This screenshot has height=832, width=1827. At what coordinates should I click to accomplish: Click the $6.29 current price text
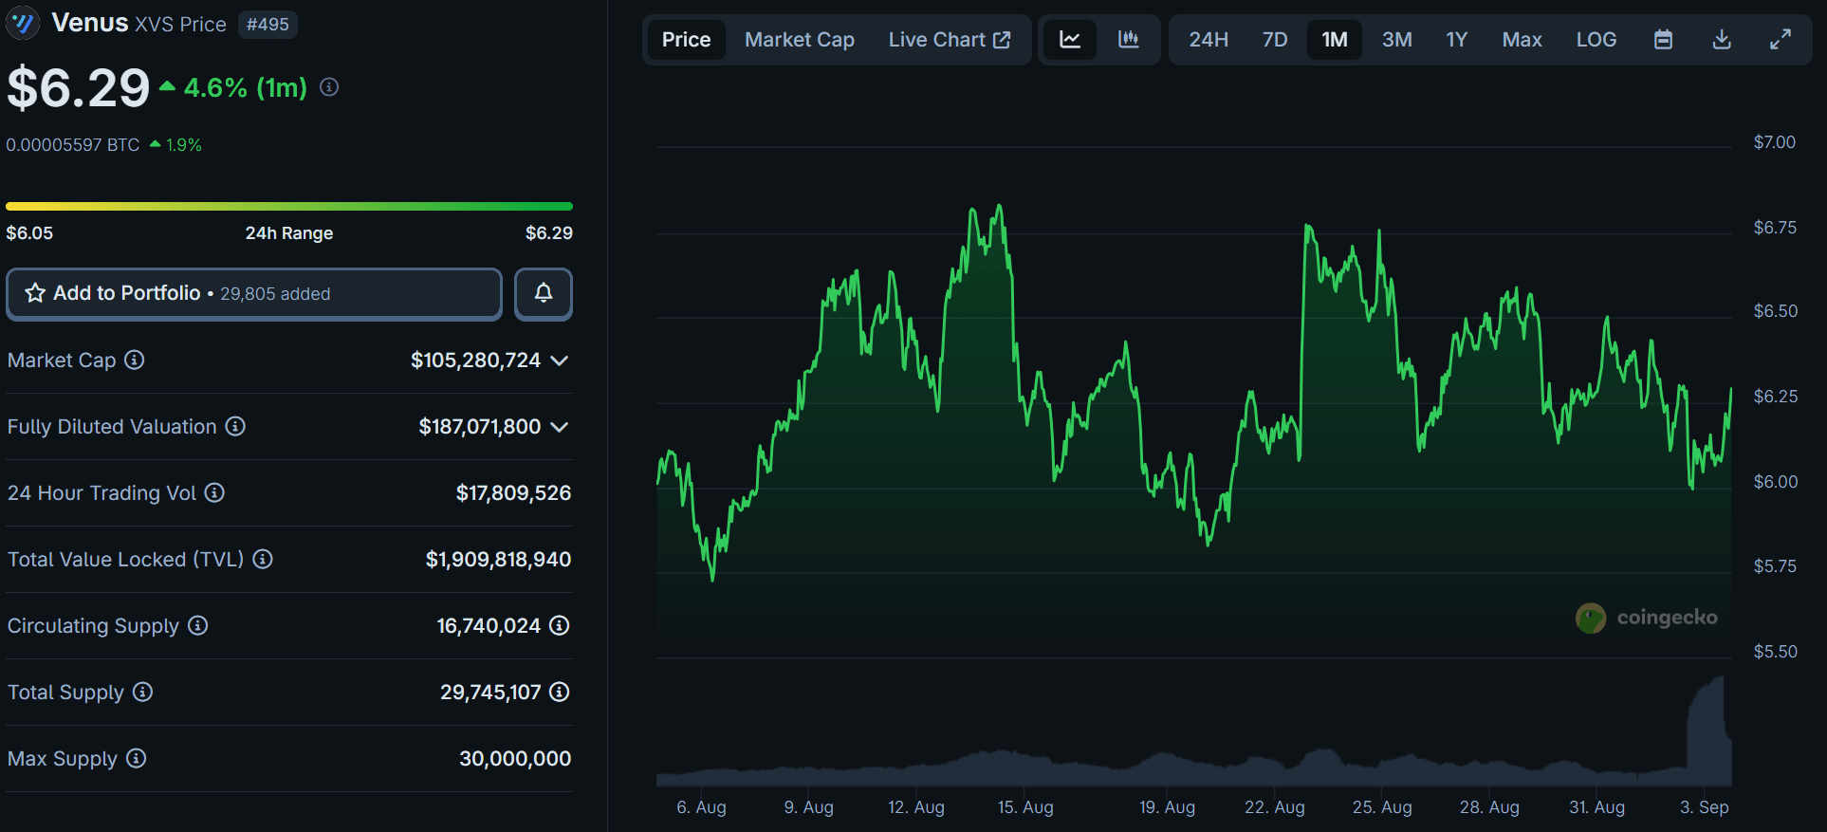coord(79,87)
